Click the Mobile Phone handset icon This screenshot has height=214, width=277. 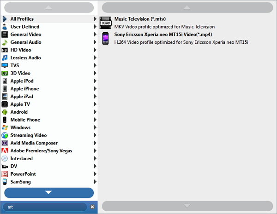tap(5, 120)
